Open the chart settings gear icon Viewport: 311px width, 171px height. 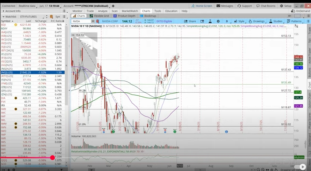[x=218, y=21]
